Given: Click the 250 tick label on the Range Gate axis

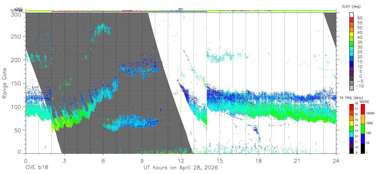Looking at the screenshot, I should (16, 37).
